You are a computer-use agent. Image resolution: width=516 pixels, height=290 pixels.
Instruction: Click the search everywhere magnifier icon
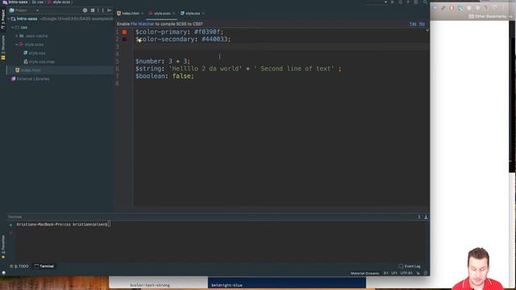click(x=425, y=2)
